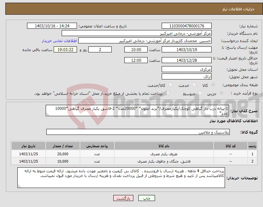Click the row number 2 cell
263x207 pixels.
pos(252,161)
